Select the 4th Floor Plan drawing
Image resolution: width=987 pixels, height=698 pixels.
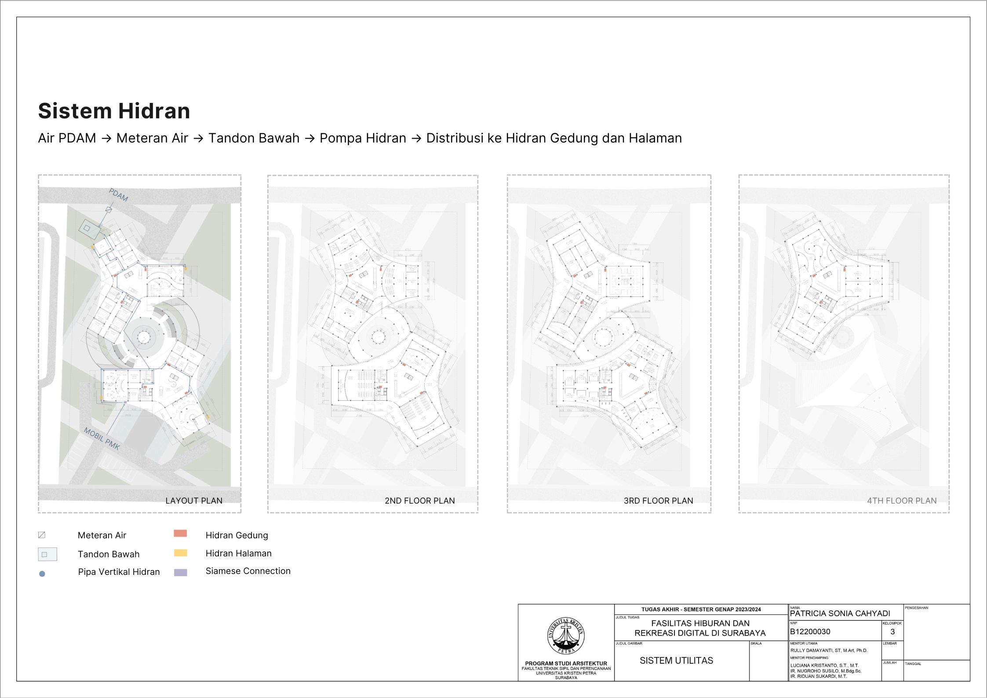[x=844, y=343]
